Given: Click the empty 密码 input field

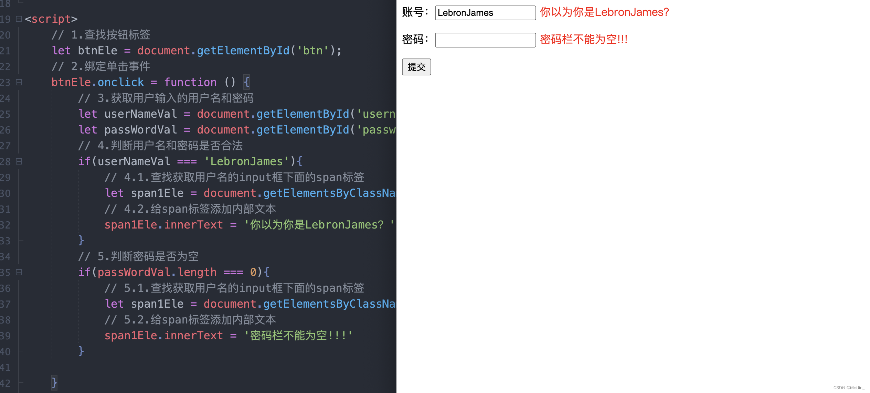Looking at the screenshot, I should (485, 40).
